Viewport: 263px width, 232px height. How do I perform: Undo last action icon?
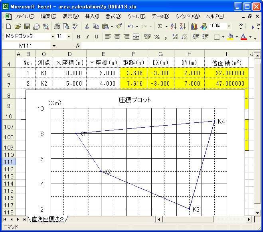(x=131, y=26)
